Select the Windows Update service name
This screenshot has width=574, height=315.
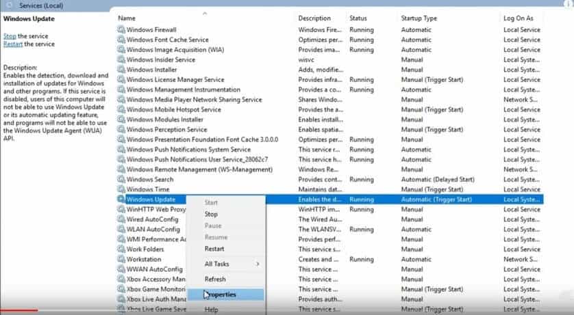pyautogui.click(x=151, y=200)
